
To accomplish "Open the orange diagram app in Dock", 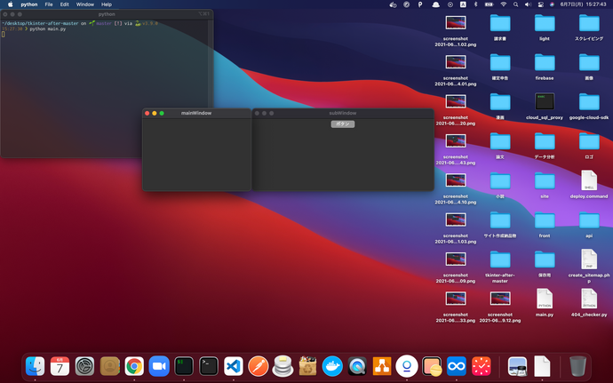I will point(382,367).
